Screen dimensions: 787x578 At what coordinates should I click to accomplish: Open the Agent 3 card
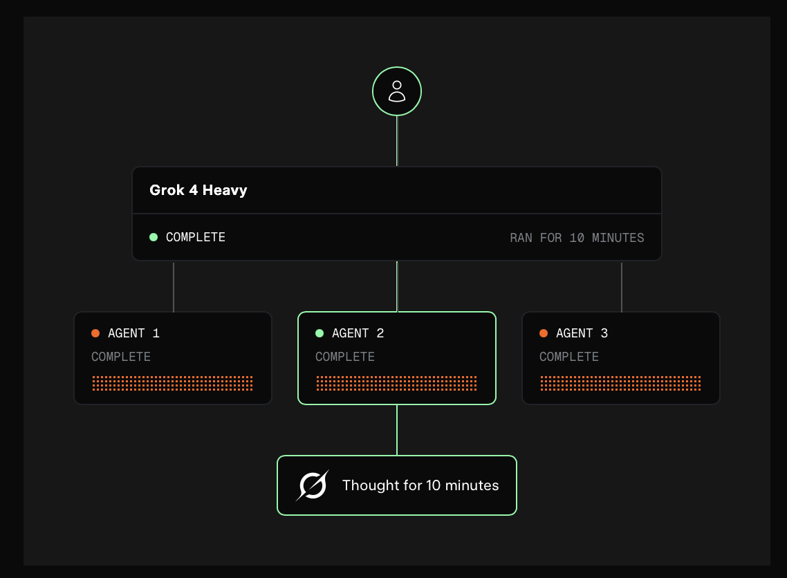click(621, 358)
